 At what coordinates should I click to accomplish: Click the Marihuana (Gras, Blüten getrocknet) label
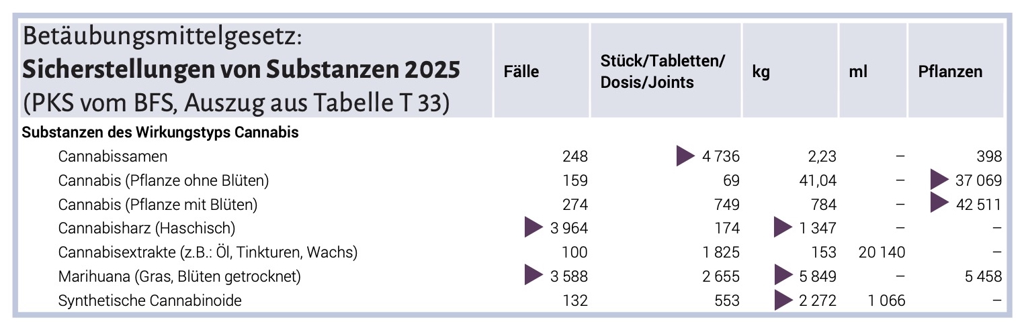tap(179, 276)
